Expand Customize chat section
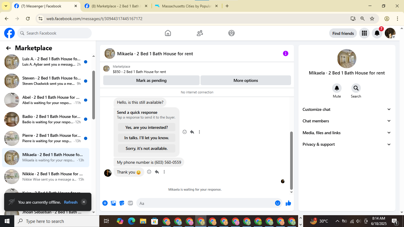 pyautogui.click(x=347, y=109)
